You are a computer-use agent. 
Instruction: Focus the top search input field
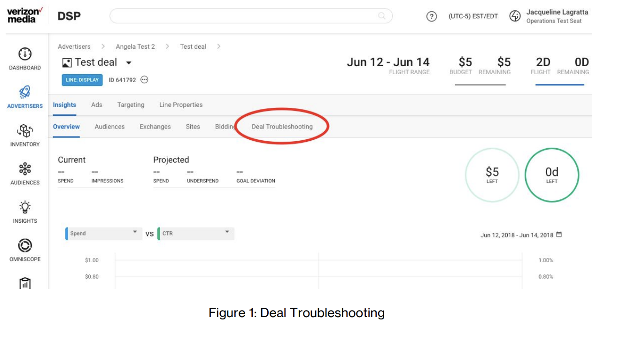click(251, 16)
